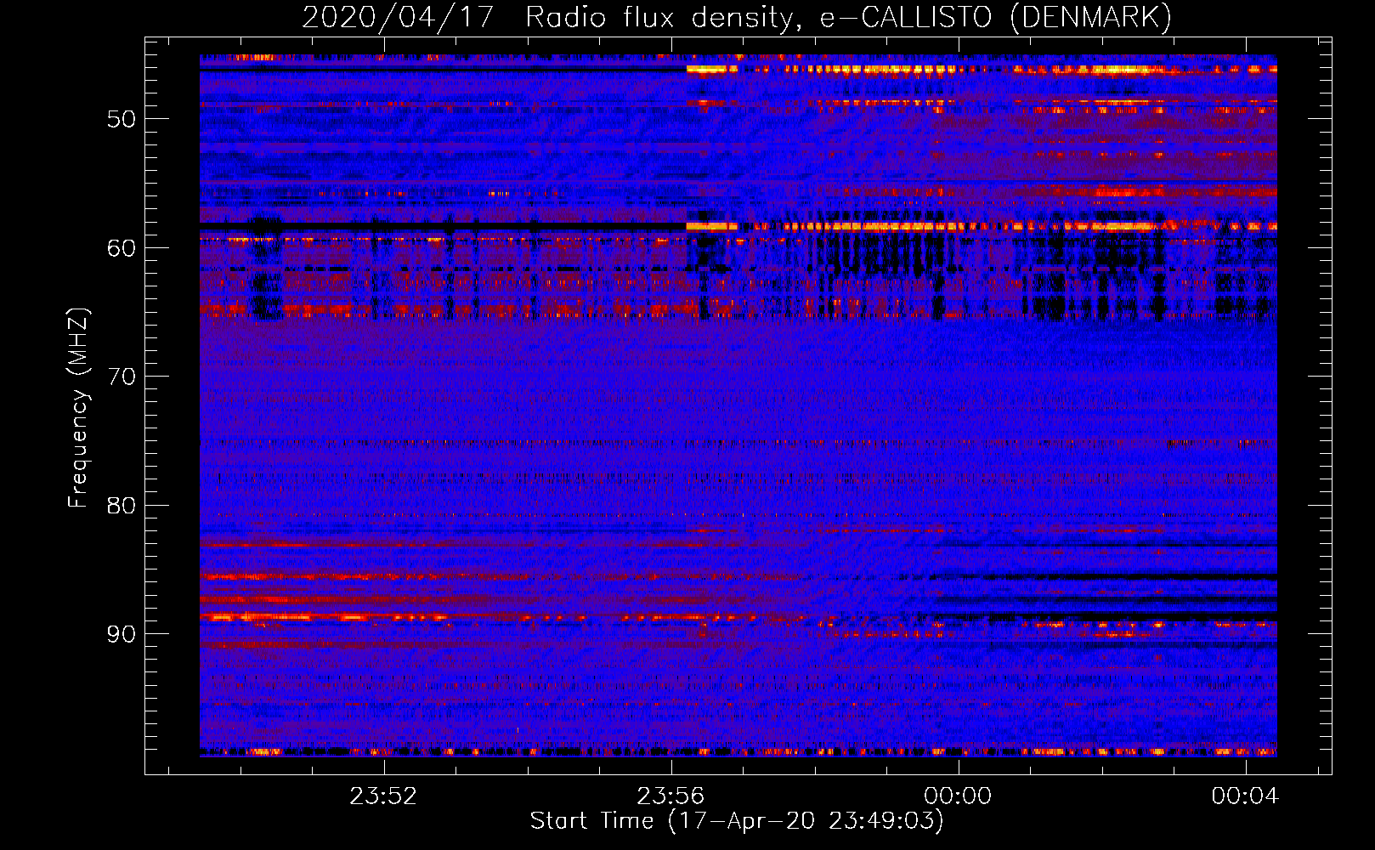The width and height of the screenshot is (1375, 850).
Task: Click the 'Start Time (17-Apr-20 23:49:03)' axis label
Action: (x=737, y=821)
